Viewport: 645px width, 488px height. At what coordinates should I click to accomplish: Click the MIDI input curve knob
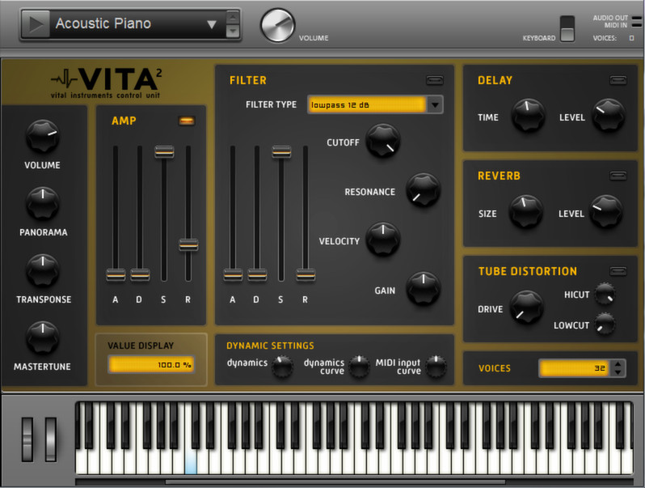point(436,366)
